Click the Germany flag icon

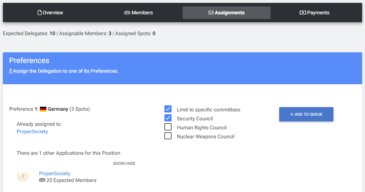tap(43, 109)
